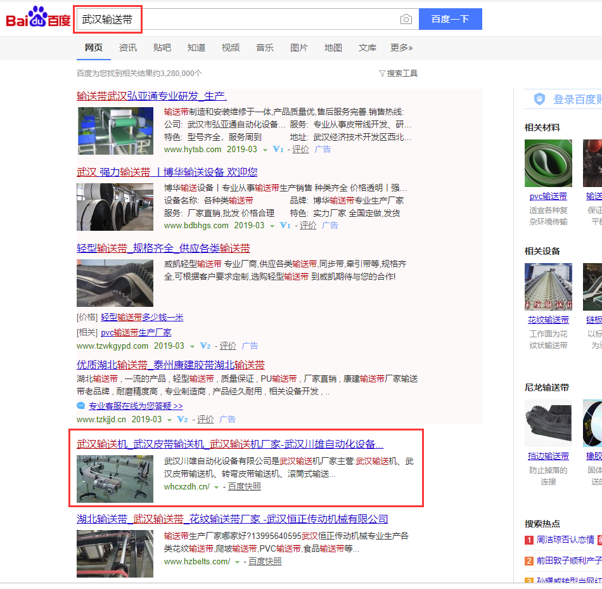
Task: Open pvc输送带 sidebar link
Action: 548,197
